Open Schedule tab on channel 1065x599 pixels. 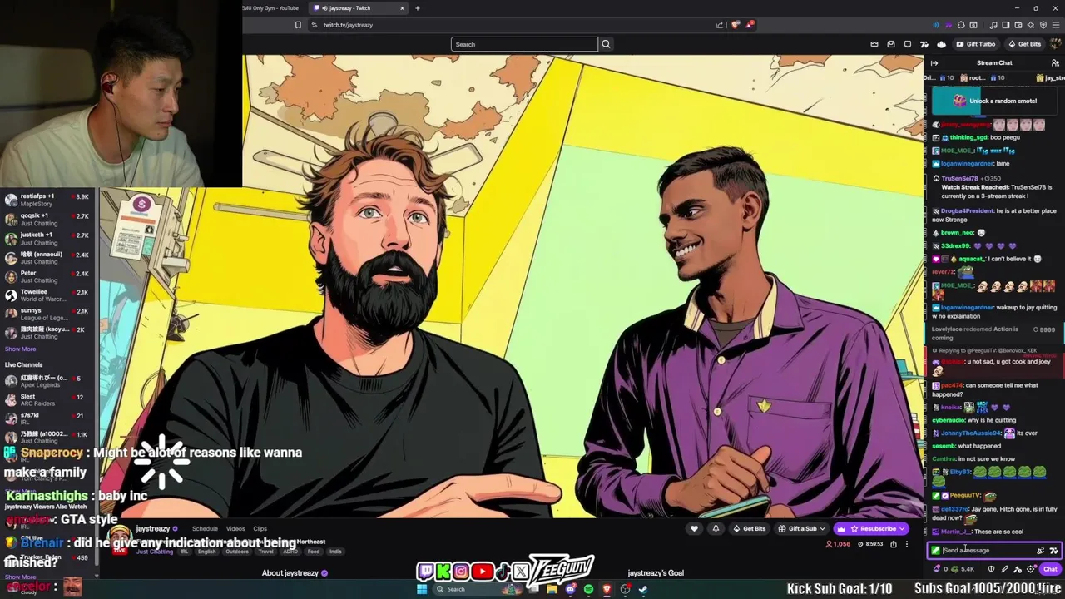pyautogui.click(x=205, y=528)
